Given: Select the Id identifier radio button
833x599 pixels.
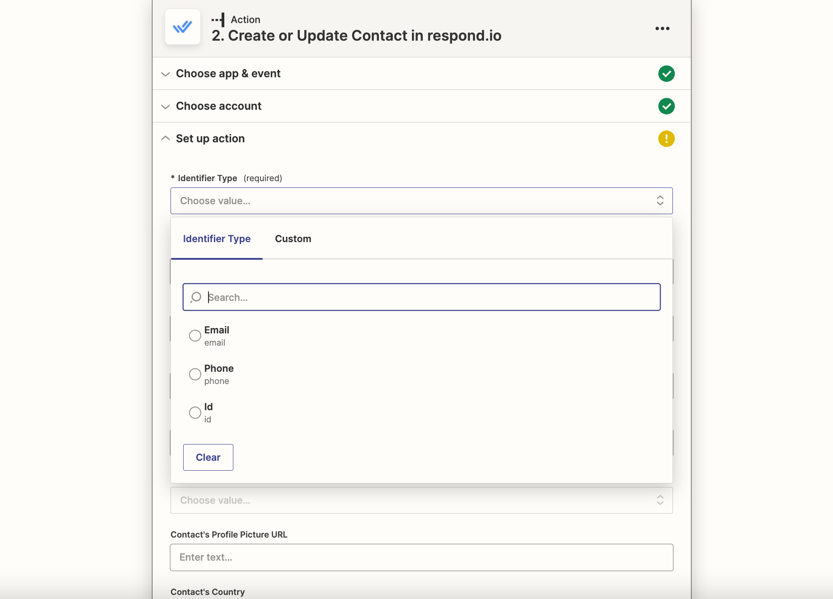Looking at the screenshot, I should coord(195,412).
